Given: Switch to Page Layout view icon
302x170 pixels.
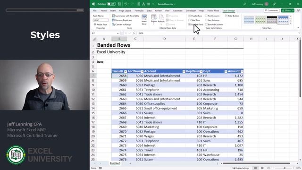Looking at the screenshot, I should (x=262, y=168).
